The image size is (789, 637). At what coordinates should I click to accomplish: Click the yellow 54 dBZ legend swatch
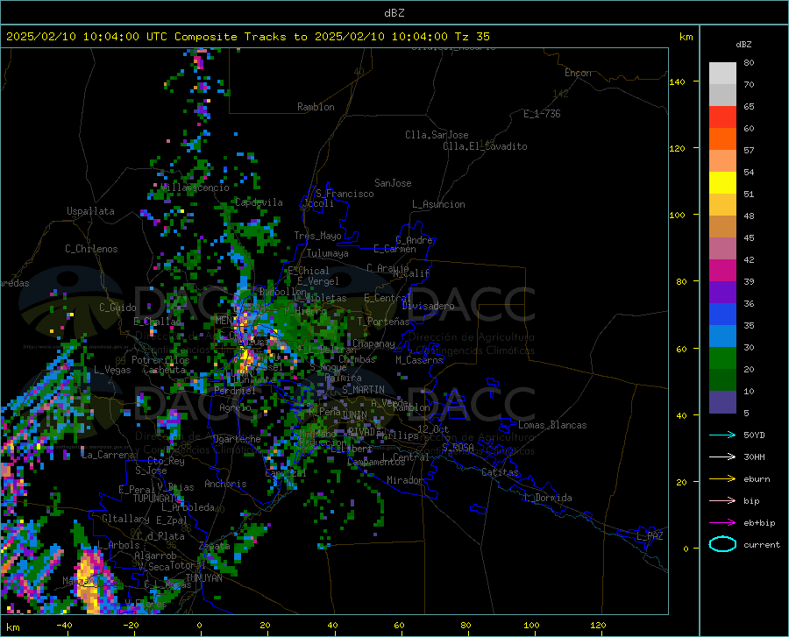[x=722, y=182]
